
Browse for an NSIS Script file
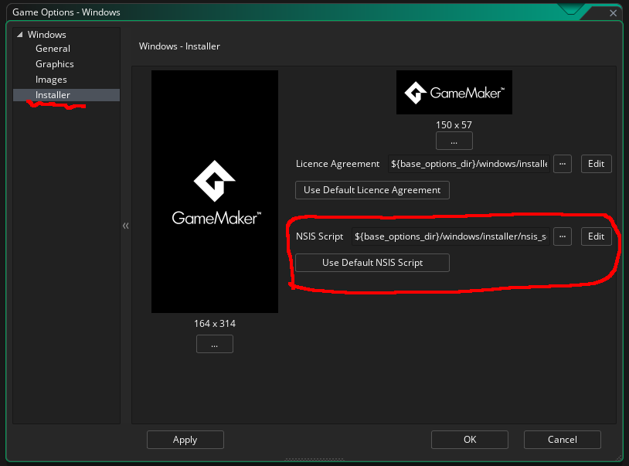pyautogui.click(x=563, y=236)
